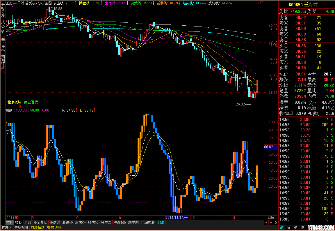Click the 商业百货 sector label
The height and width of the screenshot is (231, 335).
31,102
